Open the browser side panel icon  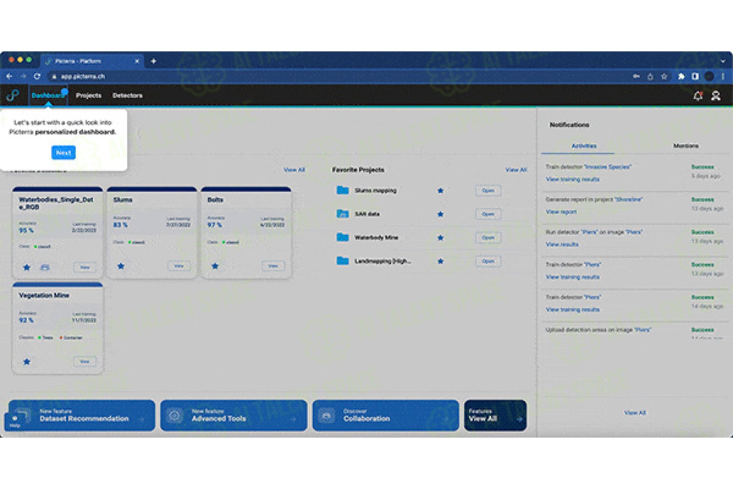coord(695,76)
